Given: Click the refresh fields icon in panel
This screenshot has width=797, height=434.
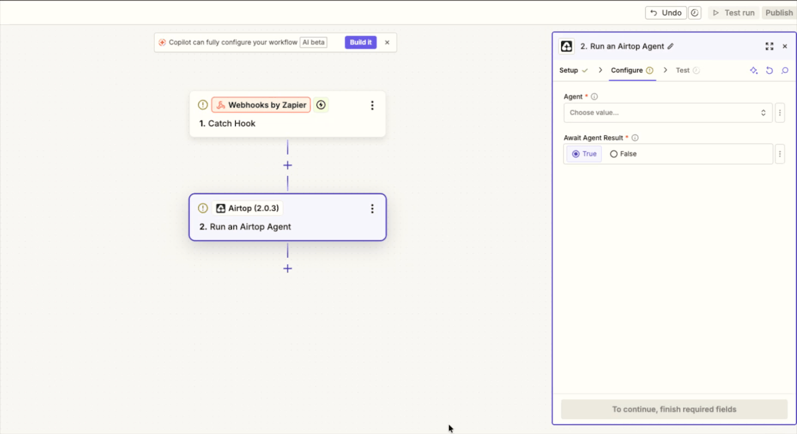Looking at the screenshot, I should tap(770, 70).
